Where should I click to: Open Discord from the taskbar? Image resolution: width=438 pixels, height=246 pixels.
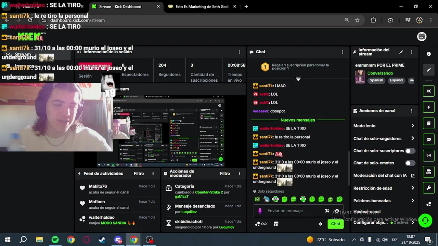pyautogui.click(x=118, y=240)
